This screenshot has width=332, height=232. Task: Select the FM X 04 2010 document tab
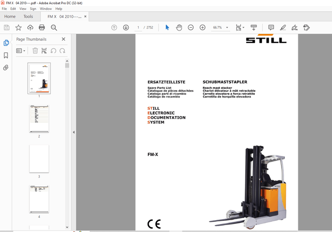[64, 17]
